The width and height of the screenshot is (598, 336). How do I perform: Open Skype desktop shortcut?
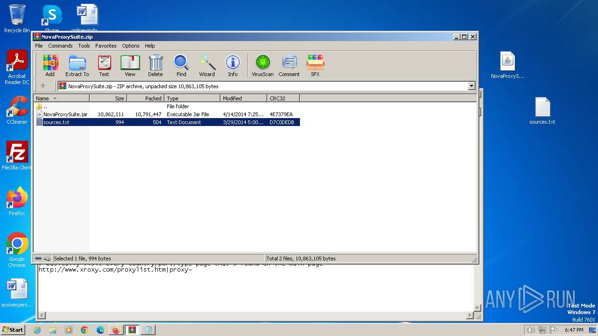51,19
